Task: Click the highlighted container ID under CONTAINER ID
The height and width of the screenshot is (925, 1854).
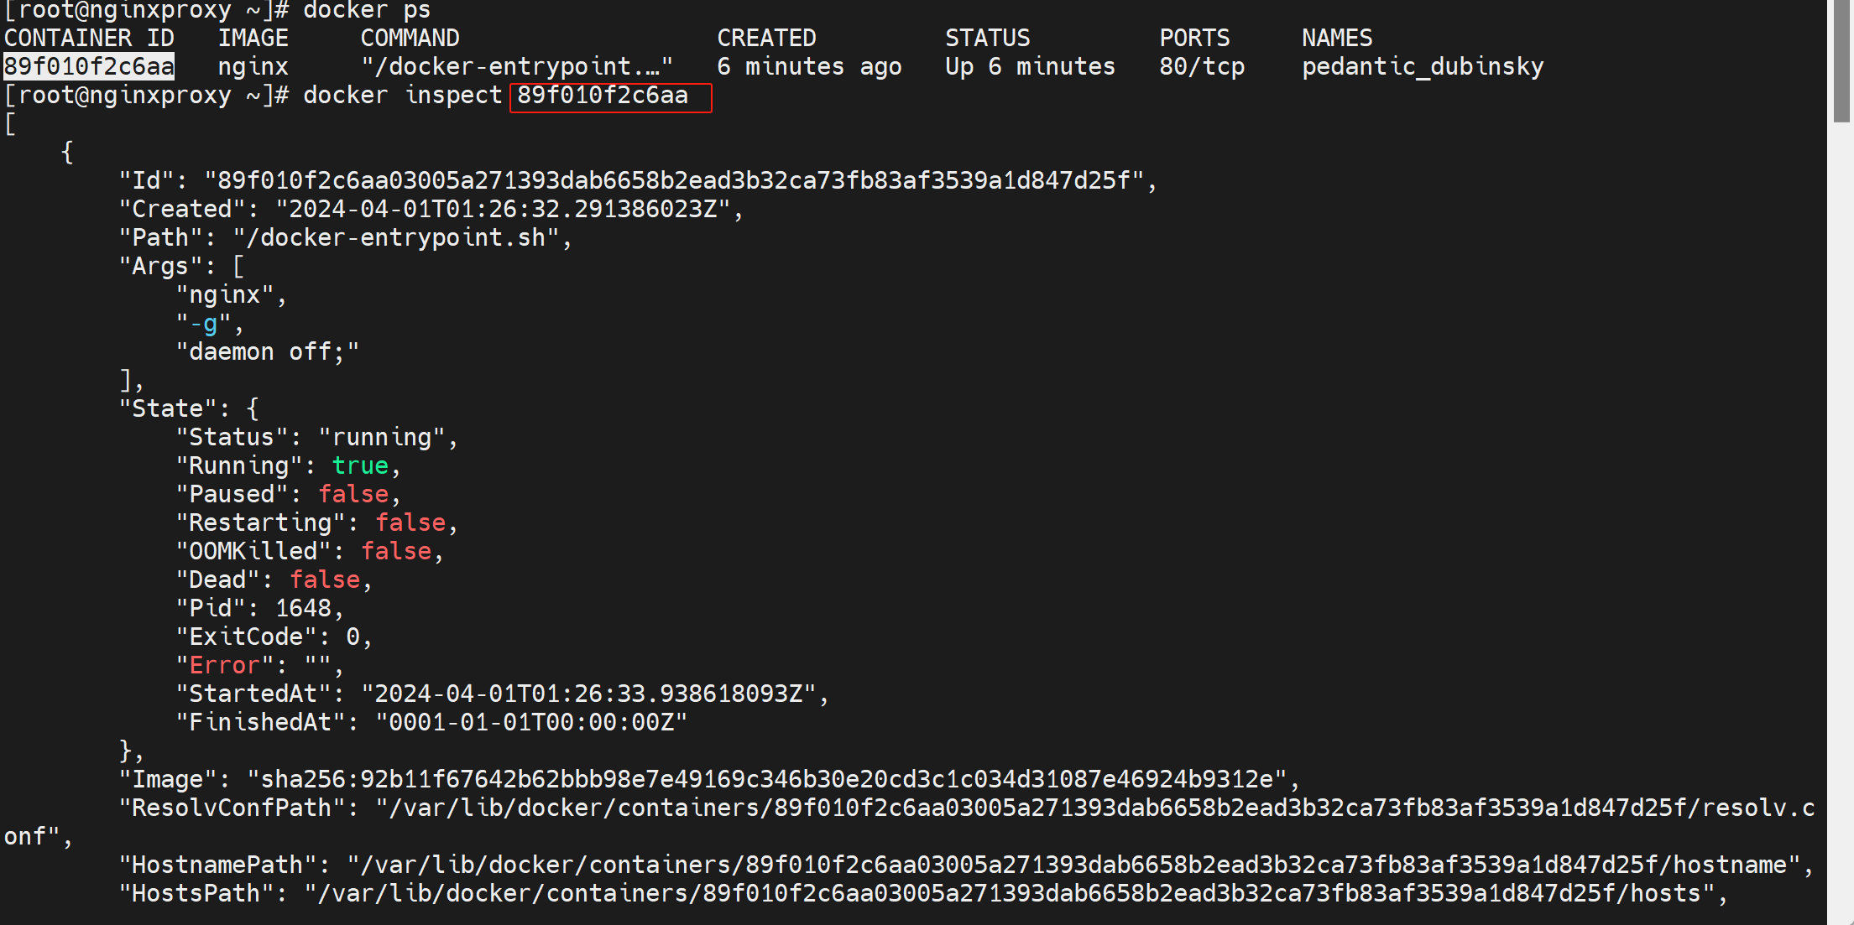Action: coord(89,66)
